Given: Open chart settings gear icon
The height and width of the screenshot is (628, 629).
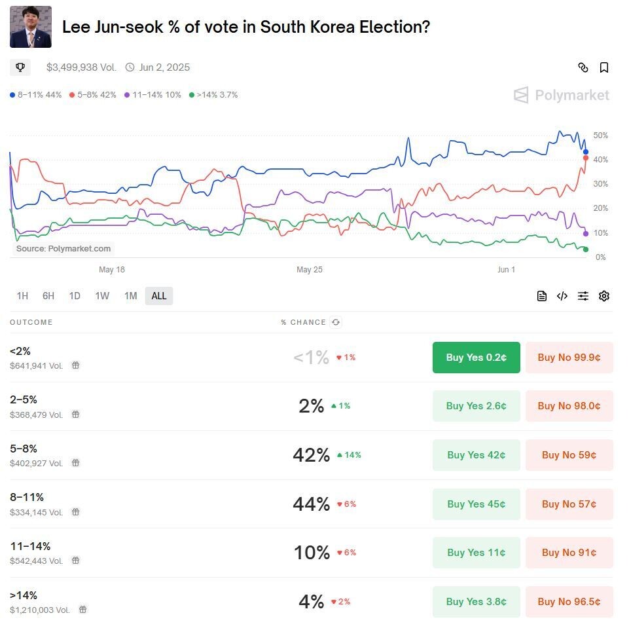Looking at the screenshot, I should tap(603, 296).
